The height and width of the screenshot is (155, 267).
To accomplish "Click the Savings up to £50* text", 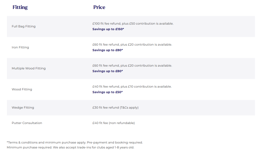I will click(x=107, y=92).
